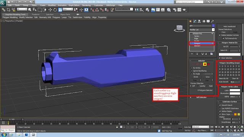Open the Utilities hammer panel tab
This screenshot has width=244, height=137.
pos(213,21)
